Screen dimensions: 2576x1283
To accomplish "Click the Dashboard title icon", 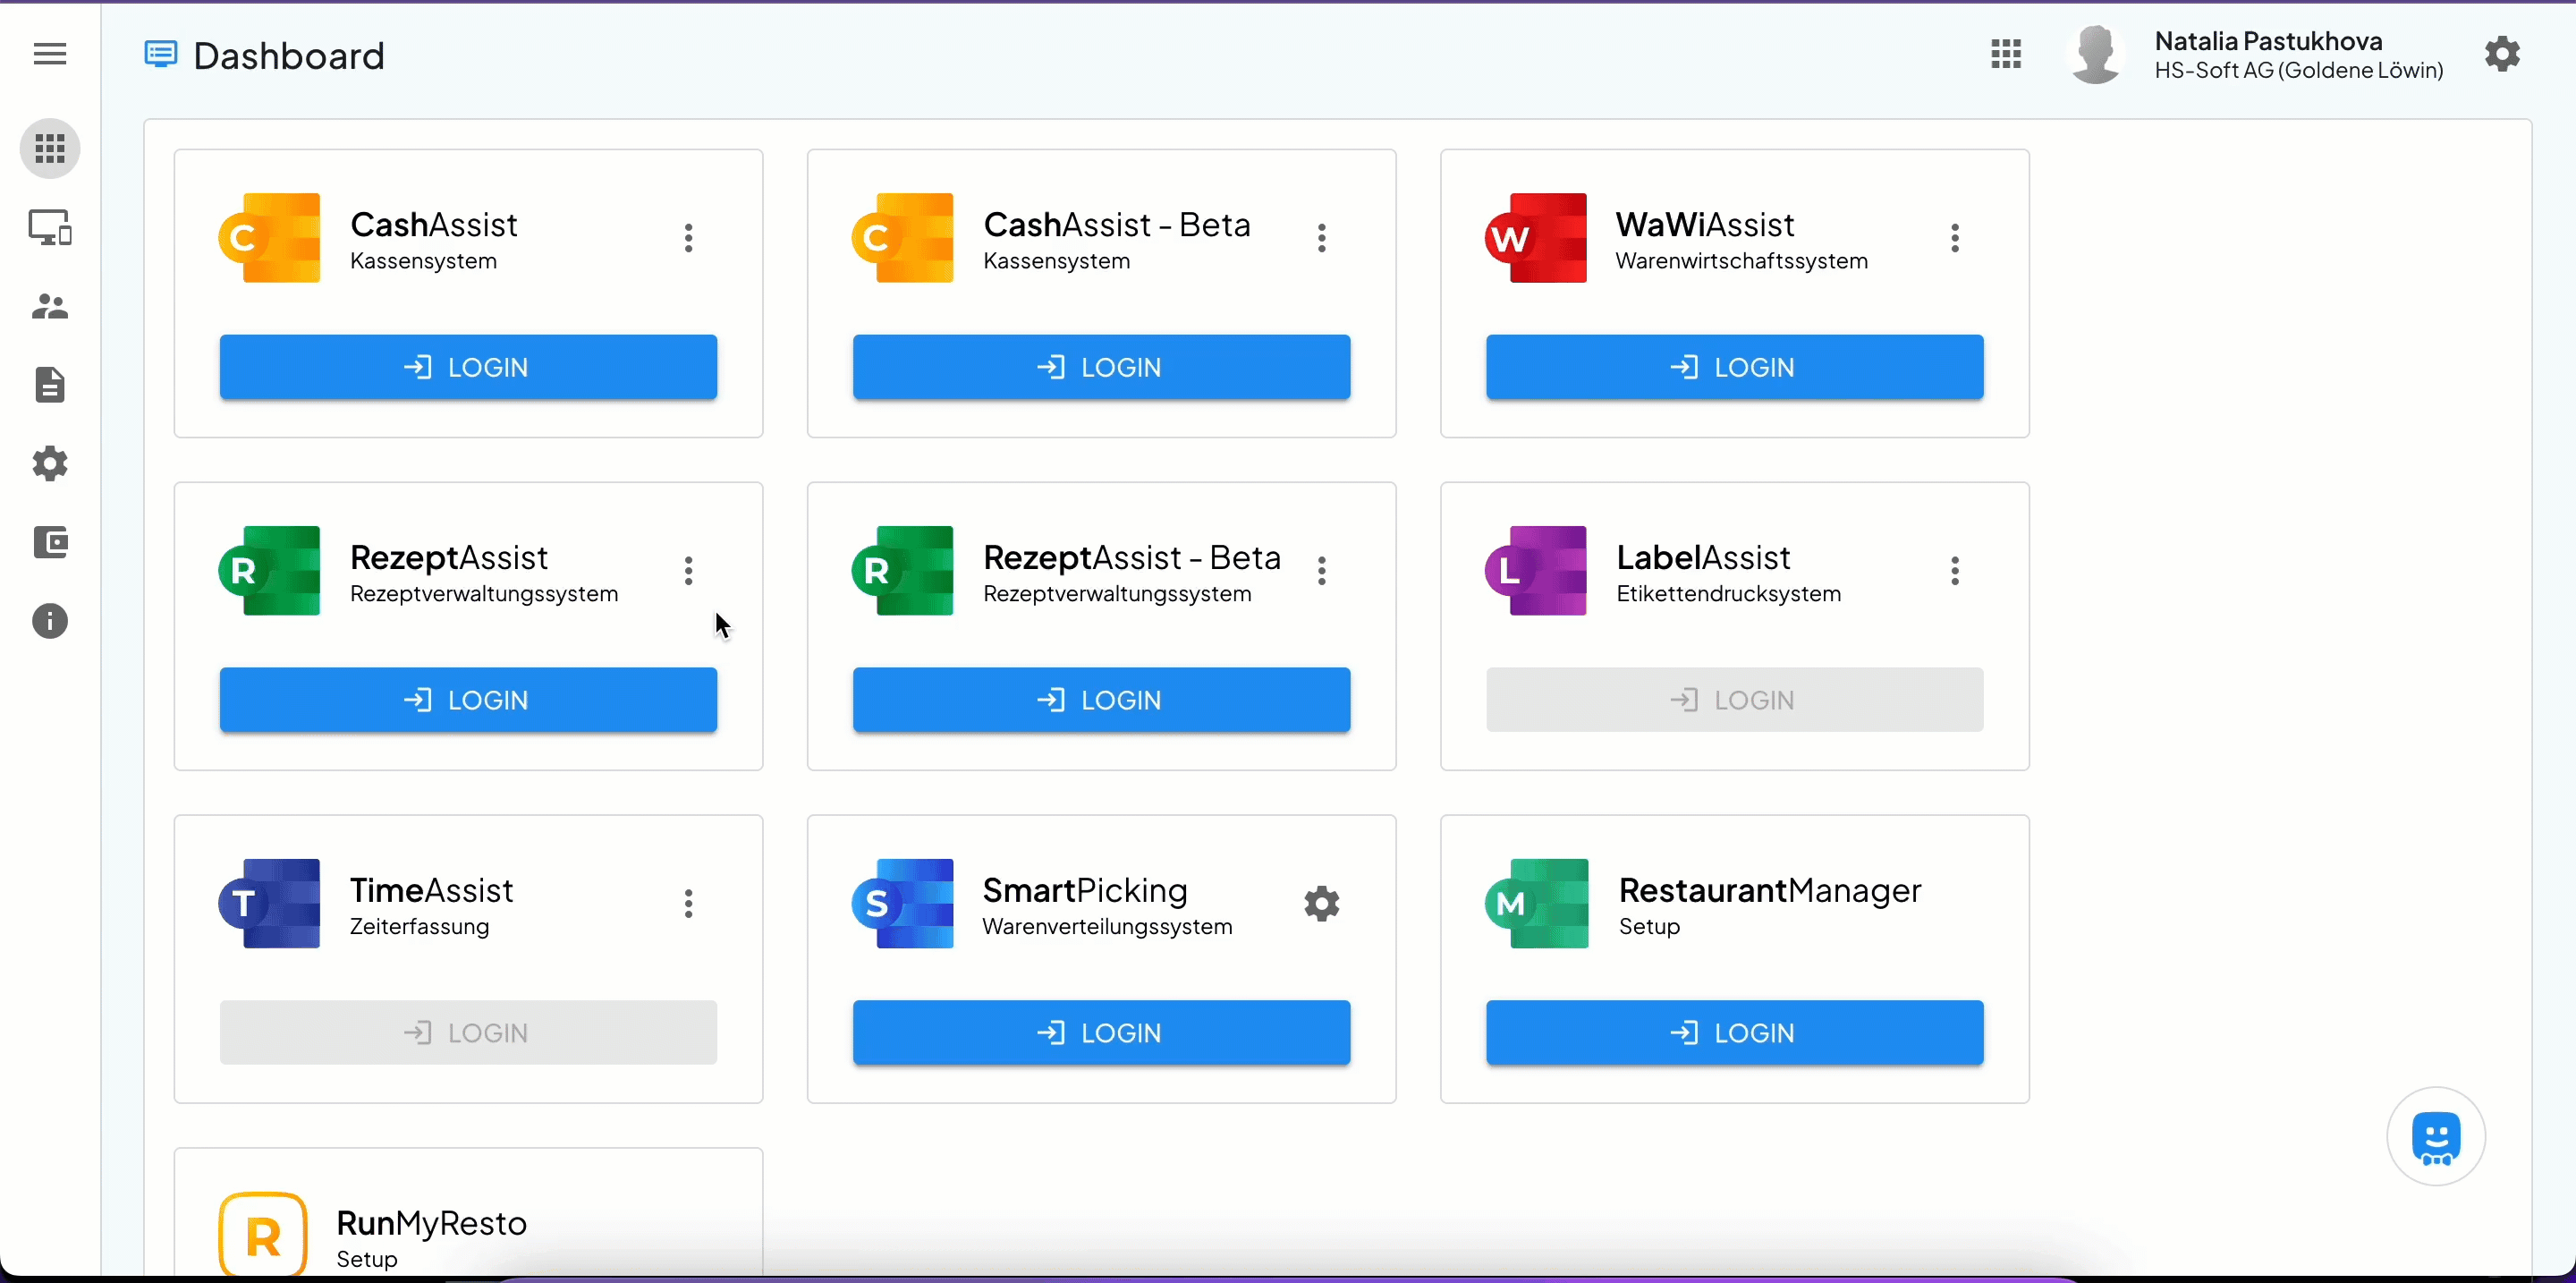I will click(160, 54).
